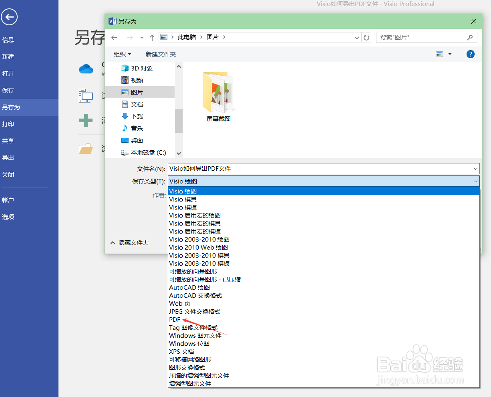491x397 pixels.
Task: Click the up one level arrow
Action: coord(152,37)
